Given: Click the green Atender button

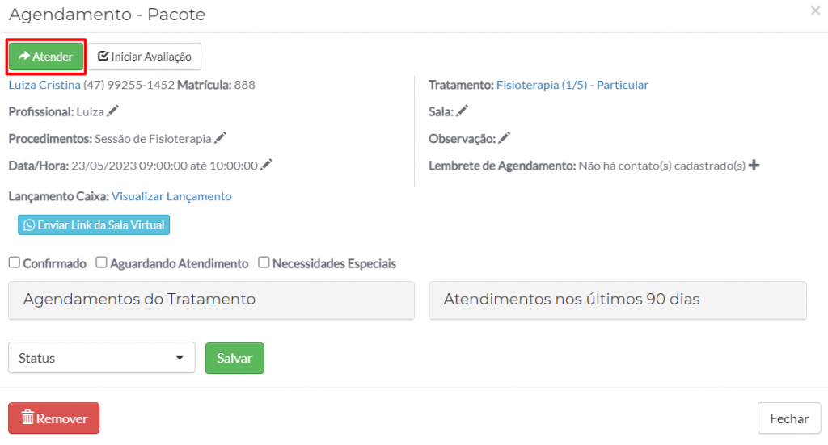Looking at the screenshot, I should (46, 57).
